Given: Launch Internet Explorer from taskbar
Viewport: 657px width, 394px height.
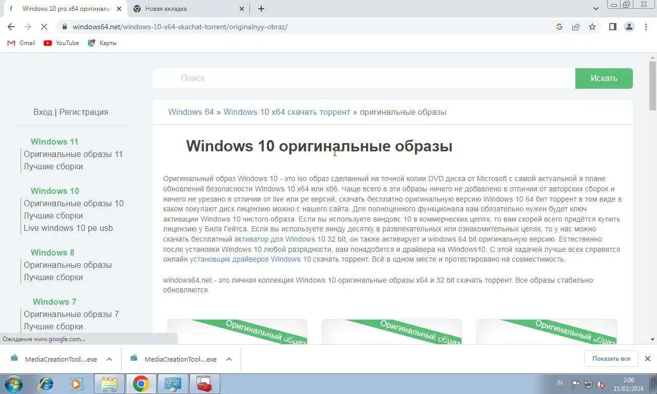Looking at the screenshot, I should pos(46,384).
